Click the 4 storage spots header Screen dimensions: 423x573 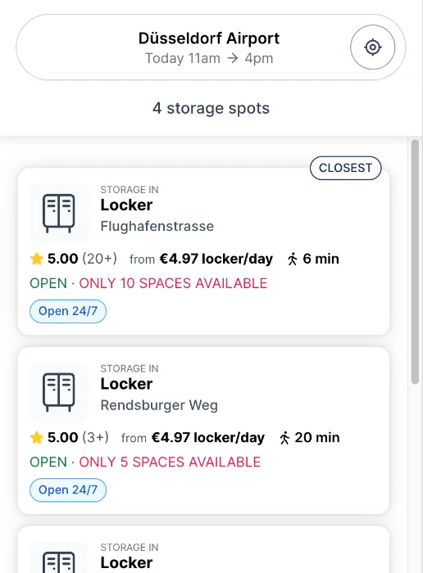click(211, 108)
